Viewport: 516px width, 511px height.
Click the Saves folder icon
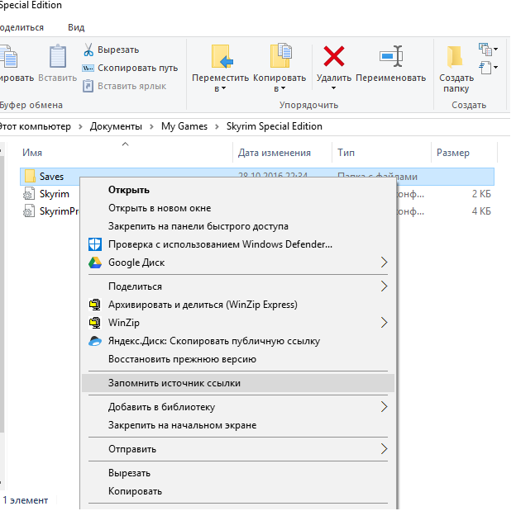30,176
